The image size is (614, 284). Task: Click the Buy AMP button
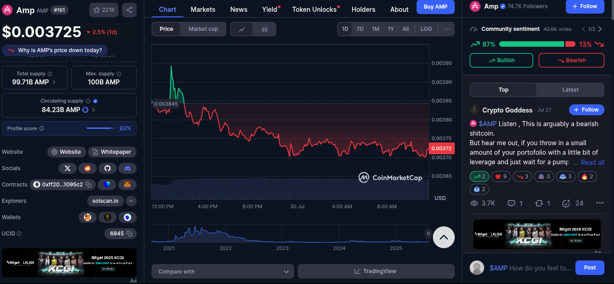[436, 7]
